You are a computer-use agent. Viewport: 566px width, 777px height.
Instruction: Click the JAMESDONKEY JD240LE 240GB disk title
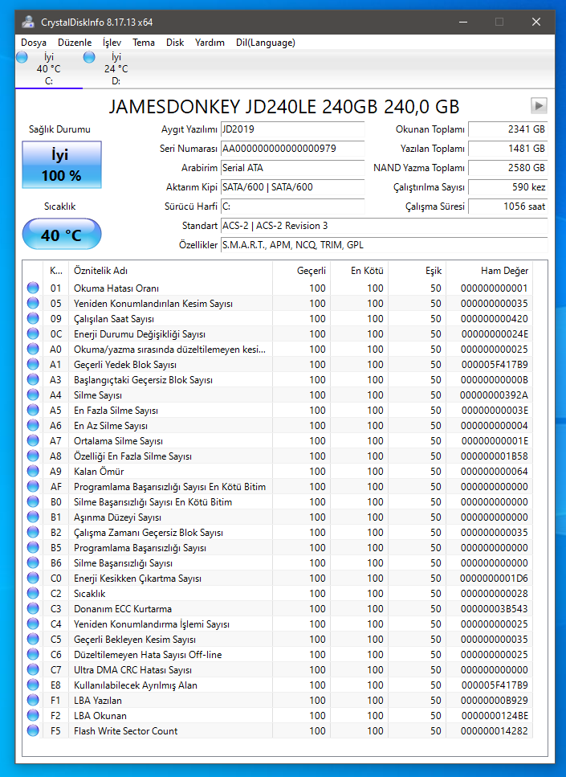pos(283,107)
